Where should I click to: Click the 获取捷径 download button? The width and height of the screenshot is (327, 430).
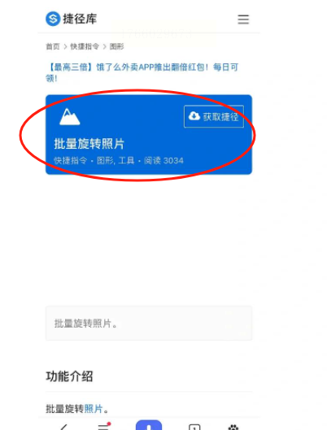(x=214, y=116)
